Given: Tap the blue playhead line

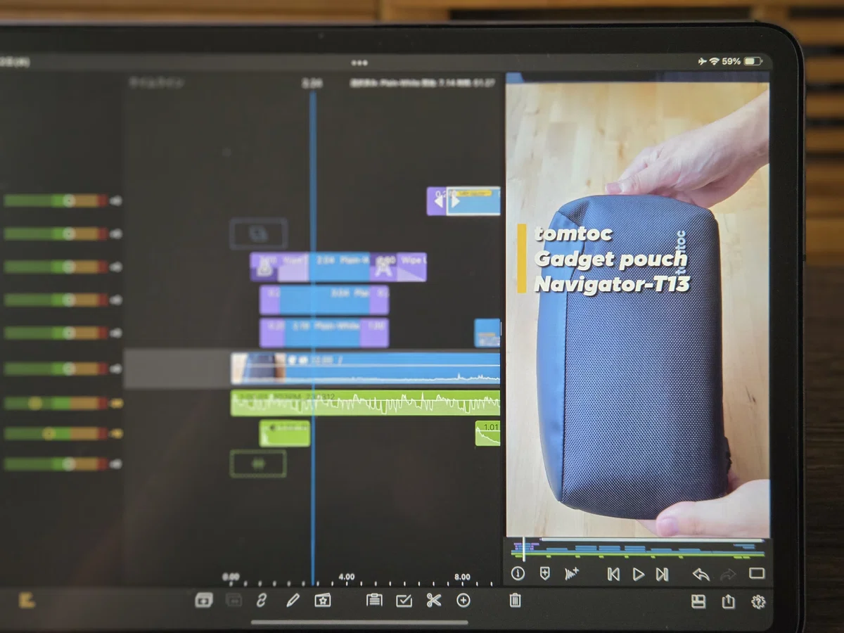Looking at the screenshot, I should click(313, 338).
